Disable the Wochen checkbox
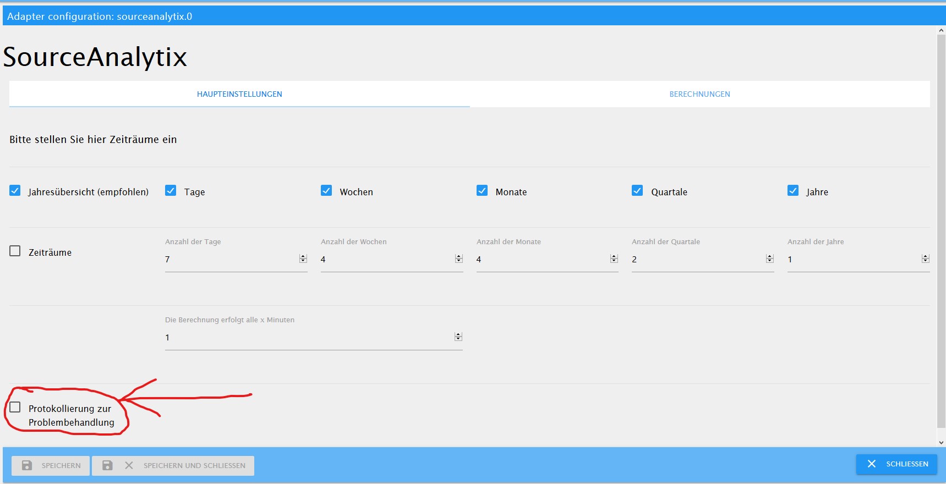 pos(326,191)
